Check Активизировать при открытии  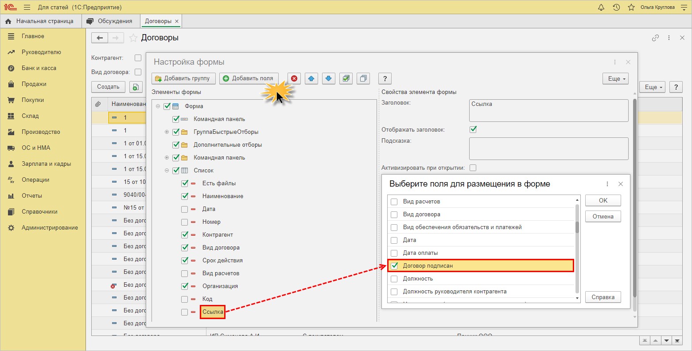pyautogui.click(x=473, y=168)
